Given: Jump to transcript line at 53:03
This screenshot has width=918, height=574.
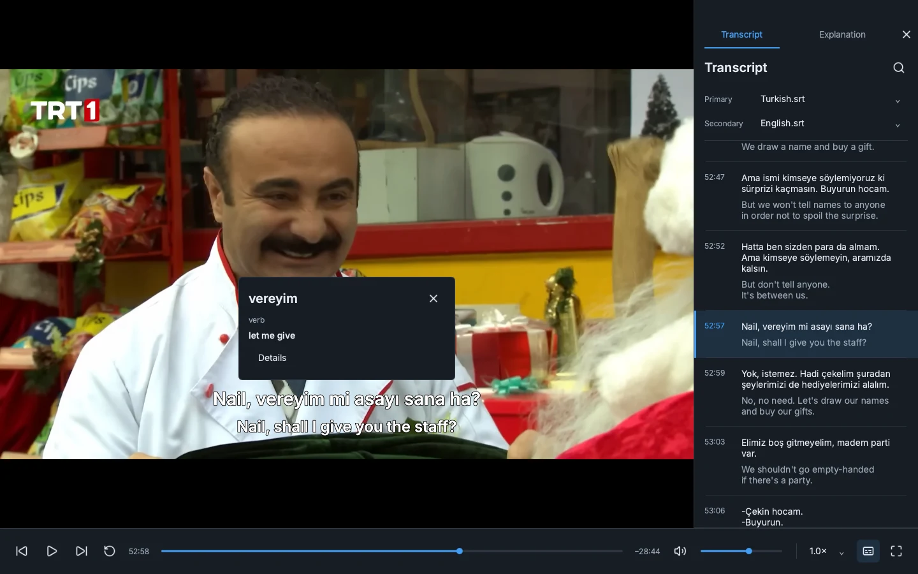Looking at the screenshot, I should (x=806, y=461).
